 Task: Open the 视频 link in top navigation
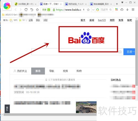point(121,20)
